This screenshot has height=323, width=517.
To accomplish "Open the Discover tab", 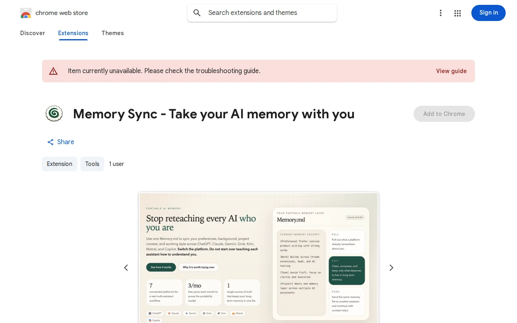I will pyautogui.click(x=33, y=33).
